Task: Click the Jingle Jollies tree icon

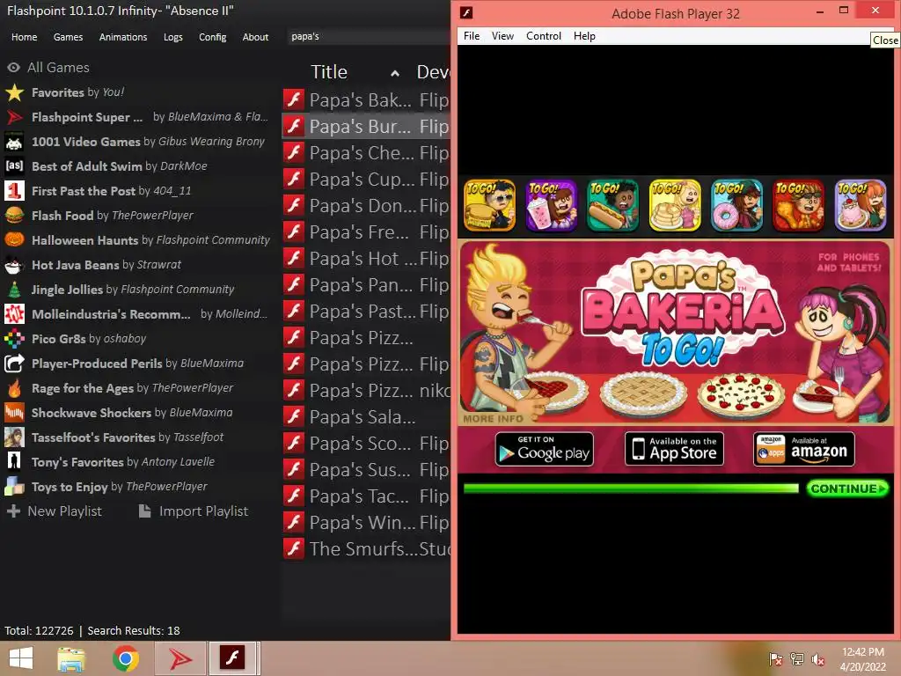Action: [x=14, y=290]
